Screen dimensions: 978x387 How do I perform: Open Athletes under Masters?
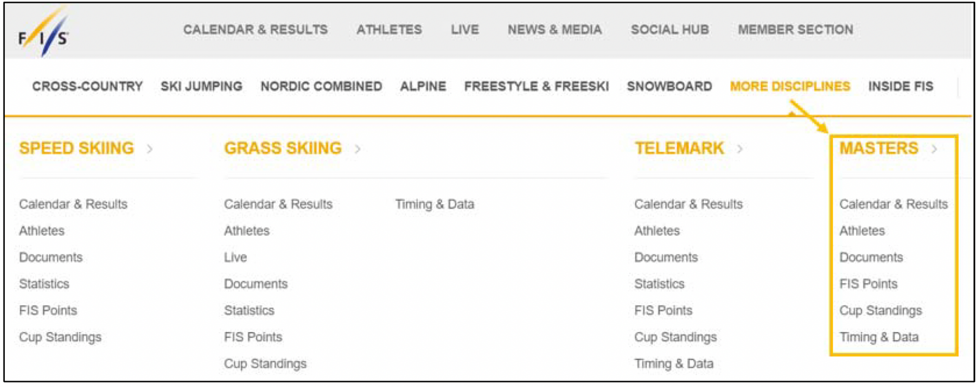tap(861, 230)
